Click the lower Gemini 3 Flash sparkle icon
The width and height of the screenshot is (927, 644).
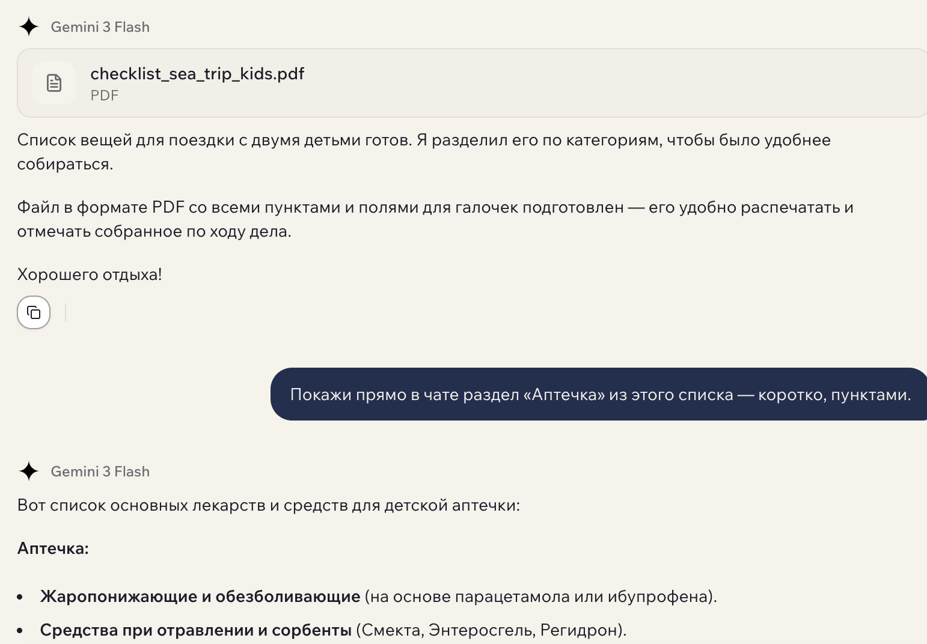coord(28,472)
